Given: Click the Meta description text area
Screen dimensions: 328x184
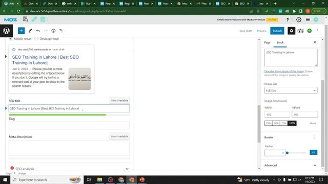Looking at the screenshot, I should click(69, 148).
